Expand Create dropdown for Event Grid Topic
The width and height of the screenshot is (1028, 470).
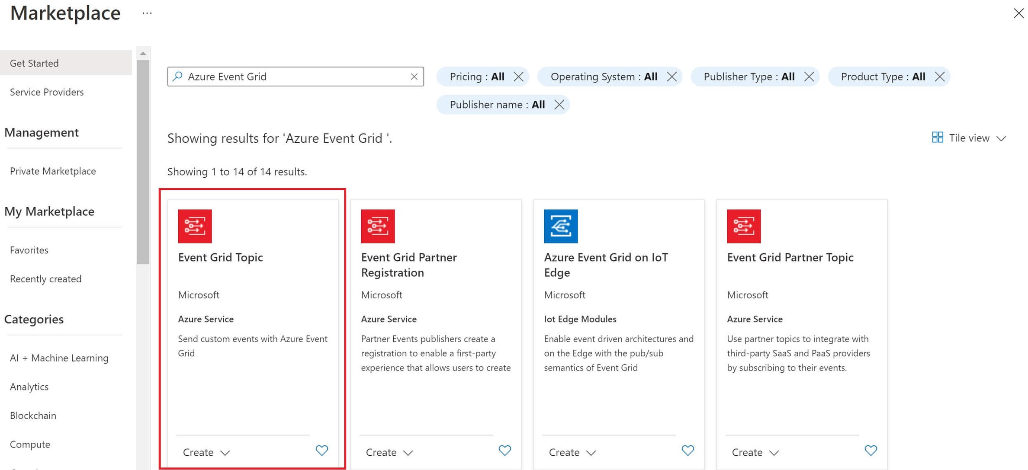click(x=206, y=452)
